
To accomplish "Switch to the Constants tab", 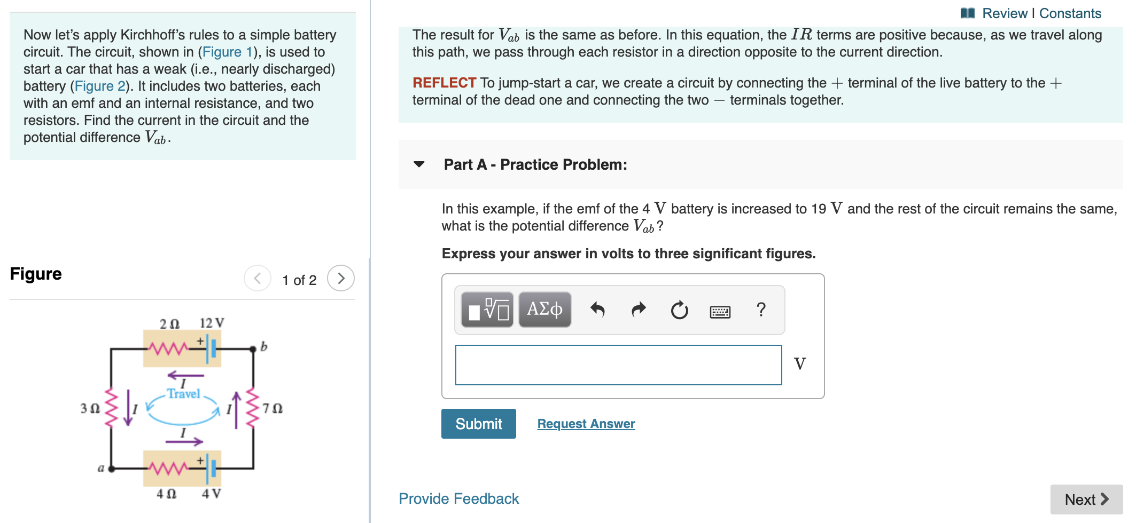I will point(1070,13).
